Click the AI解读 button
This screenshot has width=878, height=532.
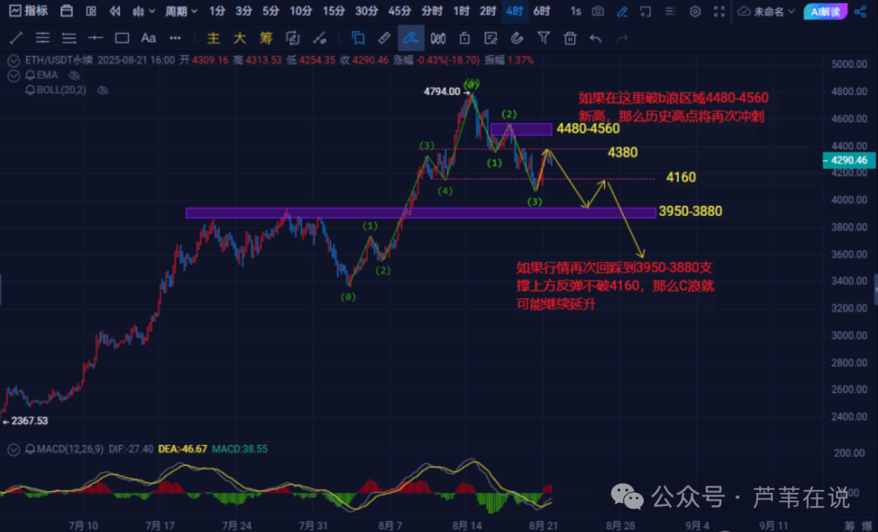click(825, 11)
